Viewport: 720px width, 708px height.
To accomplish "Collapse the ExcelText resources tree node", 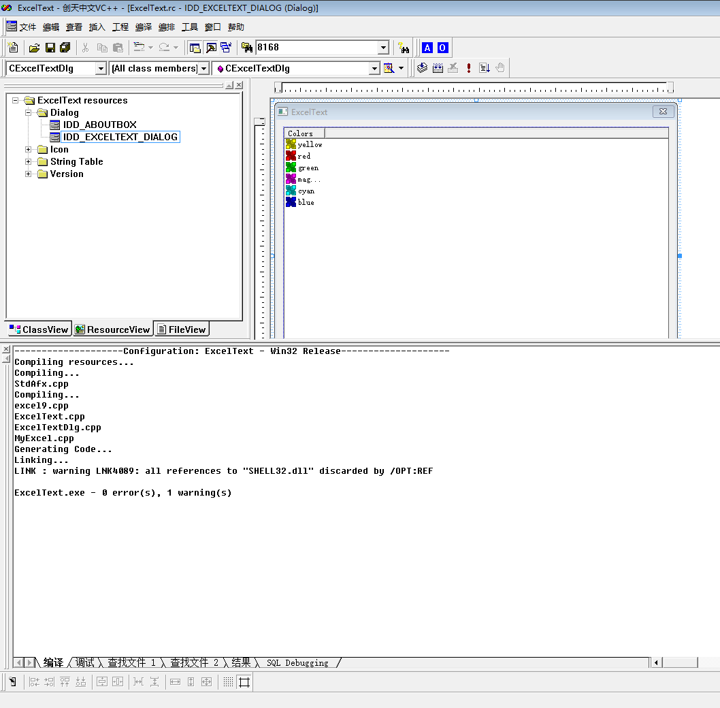I will pos(16,100).
